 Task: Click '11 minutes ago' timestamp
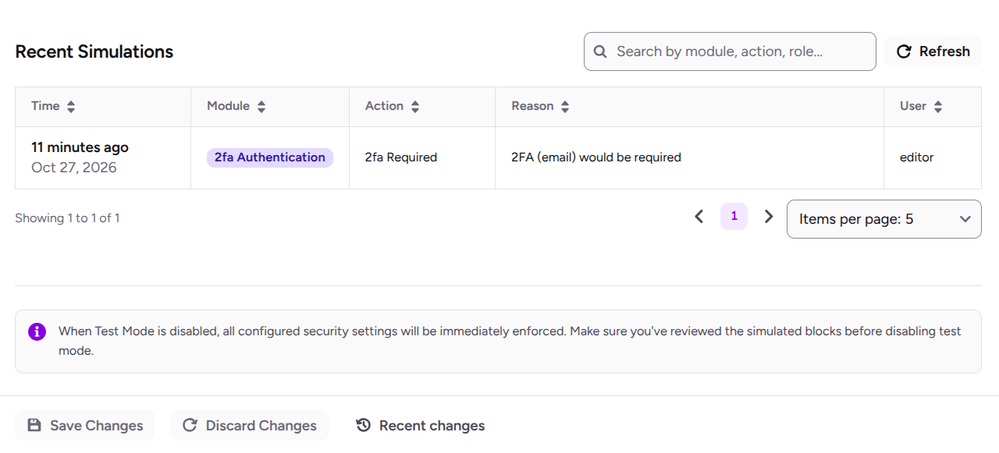(x=80, y=147)
